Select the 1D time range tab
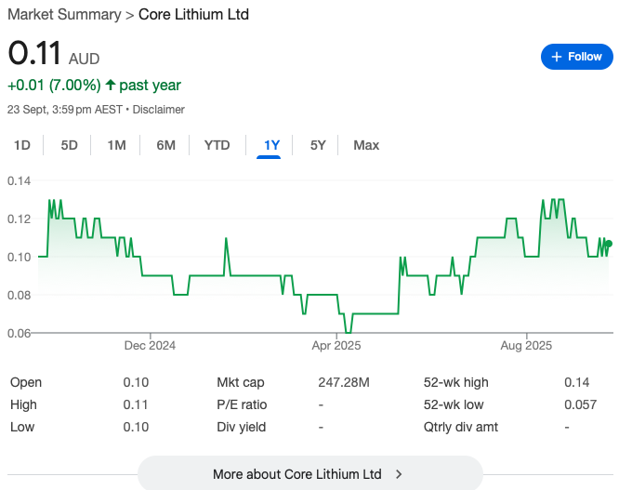 click(22, 145)
